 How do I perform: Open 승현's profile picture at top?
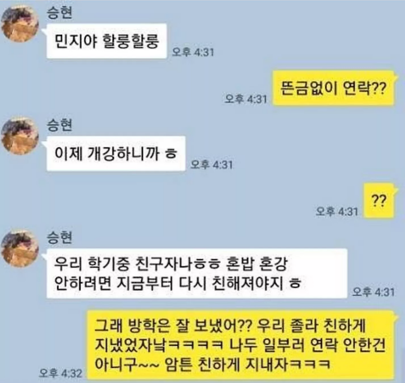[x=20, y=24]
